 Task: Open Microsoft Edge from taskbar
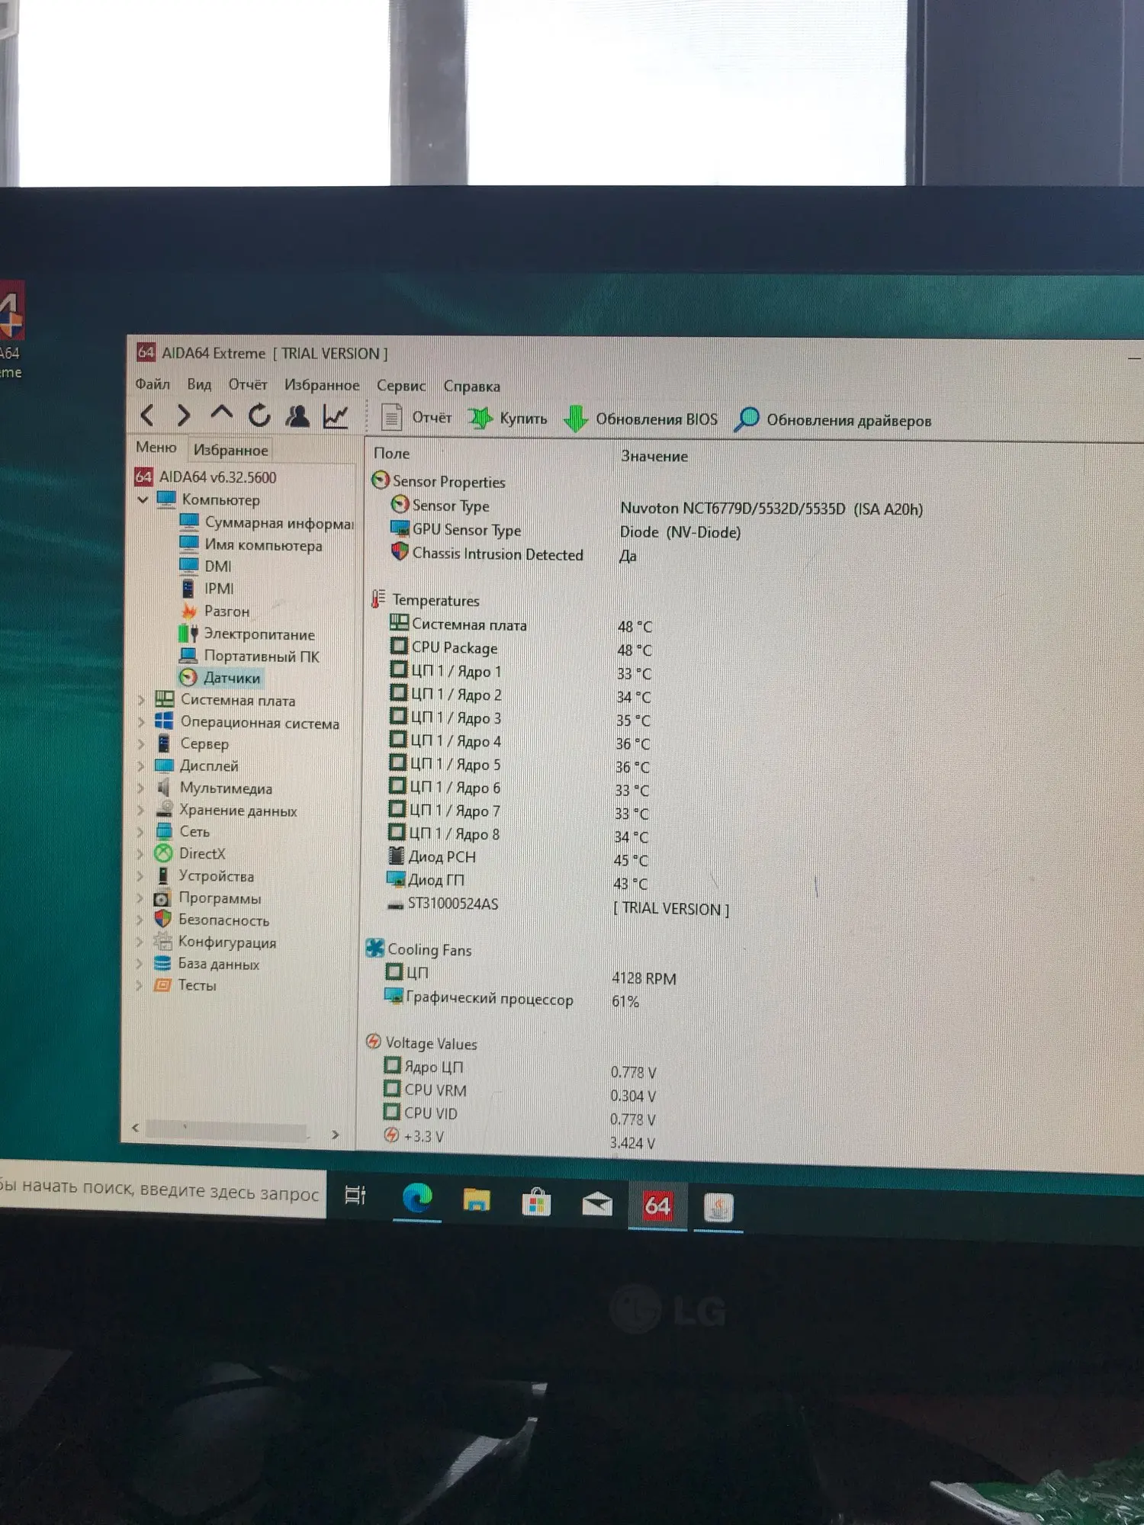[417, 1199]
